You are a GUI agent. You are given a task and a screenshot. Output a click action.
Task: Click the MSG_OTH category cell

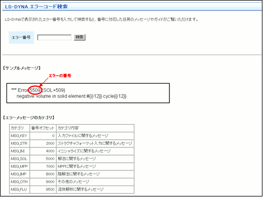coord(20,182)
